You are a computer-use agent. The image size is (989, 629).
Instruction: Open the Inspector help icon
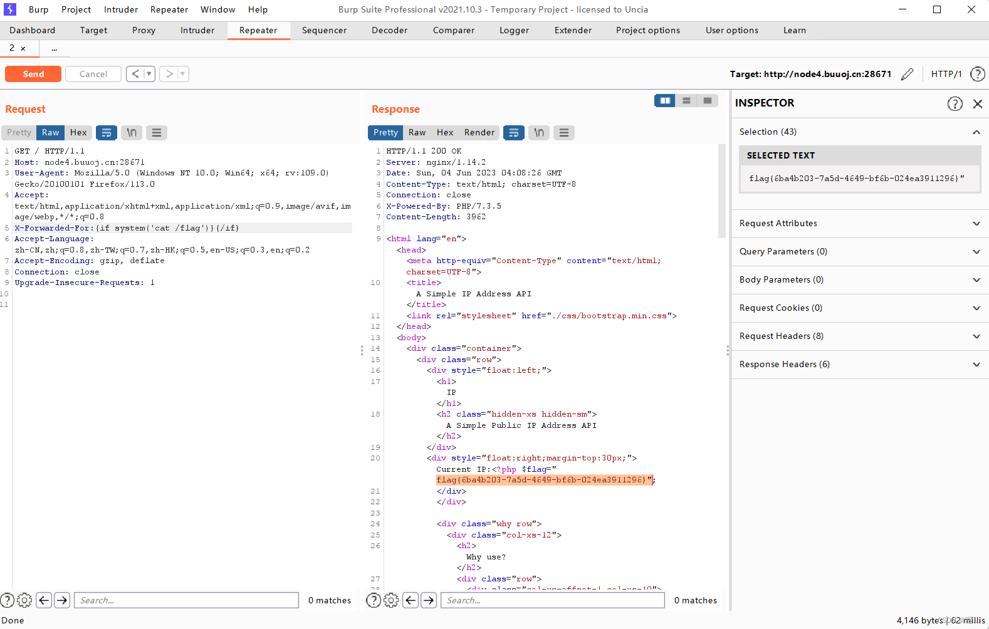point(955,103)
